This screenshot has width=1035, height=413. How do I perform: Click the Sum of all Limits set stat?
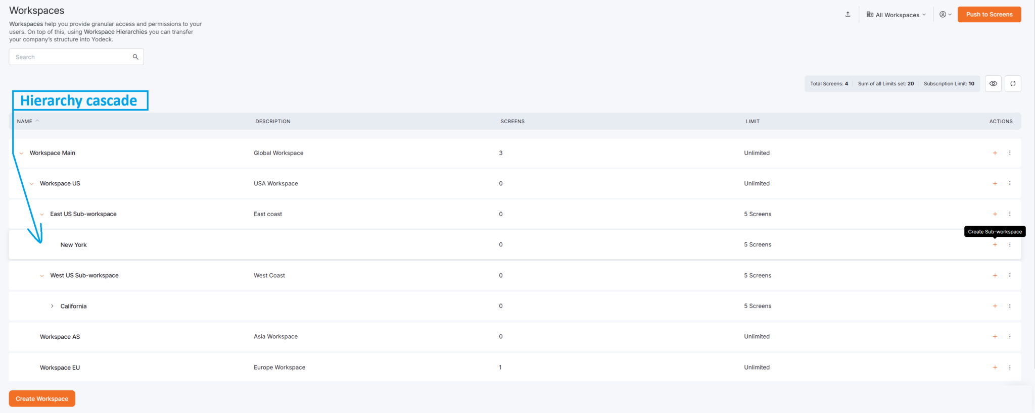point(885,84)
